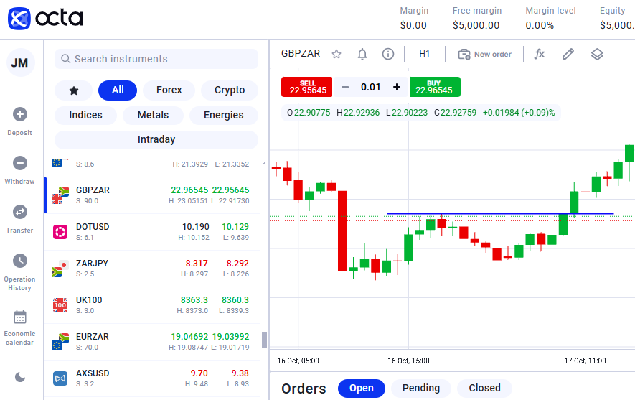This screenshot has width=635, height=400.
Task: Click the New order button
Action: click(x=485, y=55)
